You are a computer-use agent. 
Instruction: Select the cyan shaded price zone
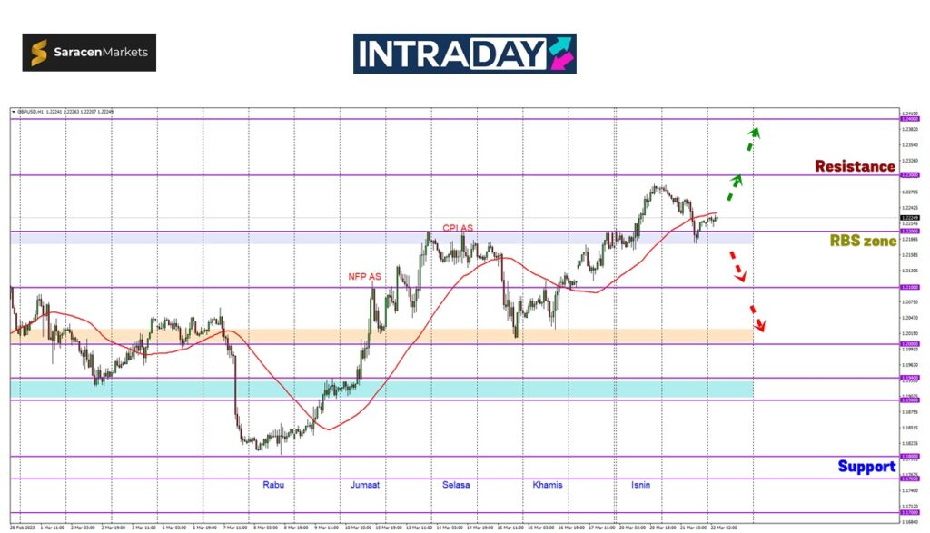point(381,389)
